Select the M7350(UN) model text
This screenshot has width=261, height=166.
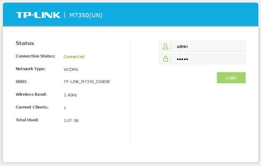click(x=86, y=15)
